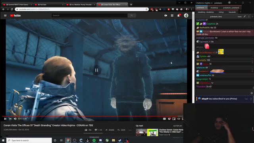Open Cortana circle on the taskbar
Screen dimensions: 254x143
(x=55, y=140)
